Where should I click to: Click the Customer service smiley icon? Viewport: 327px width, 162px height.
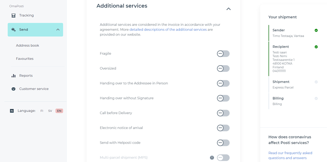(x=13, y=89)
